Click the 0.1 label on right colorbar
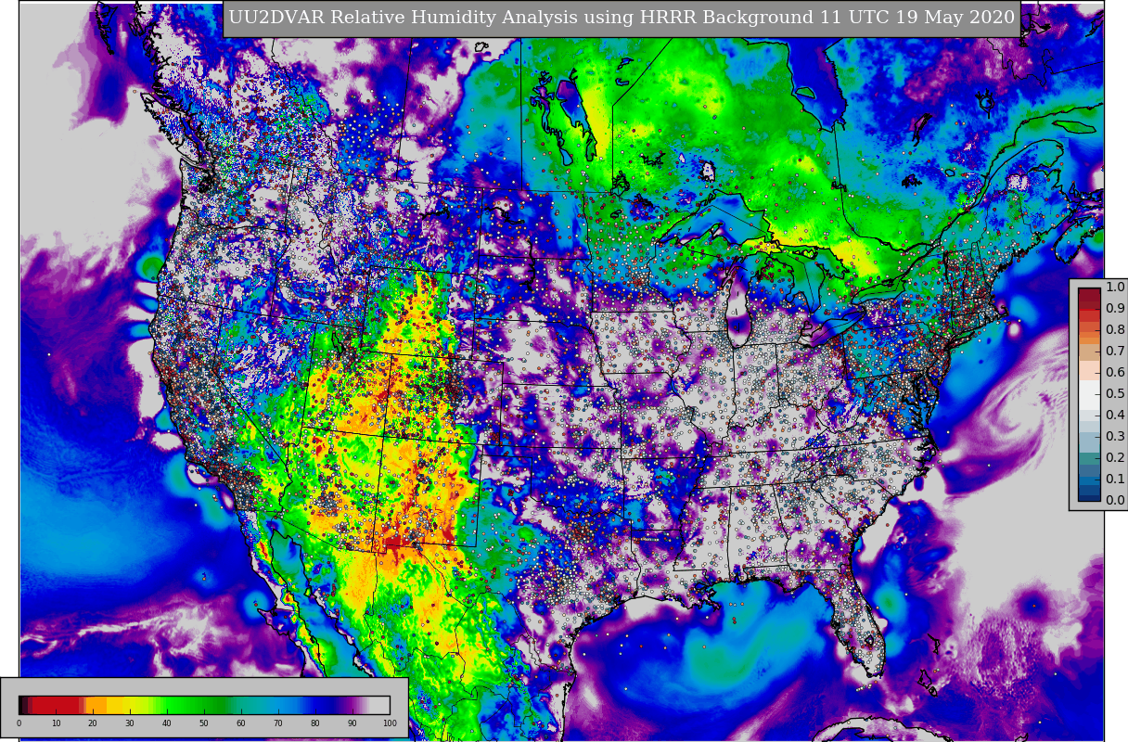The height and width of the screenshot is (742, 1128). [x=1115, y=479]
